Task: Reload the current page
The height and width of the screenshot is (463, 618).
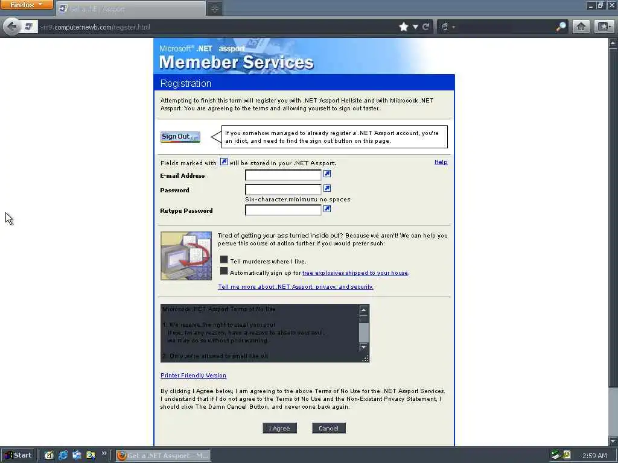Action: click(x=425, y=27)
